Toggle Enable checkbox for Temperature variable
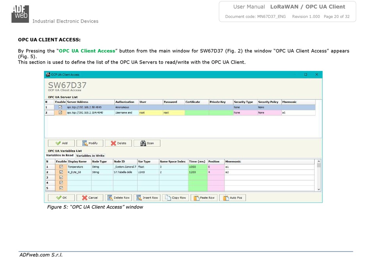The height and width of the screenshot is (257, 371). (61, 167)
